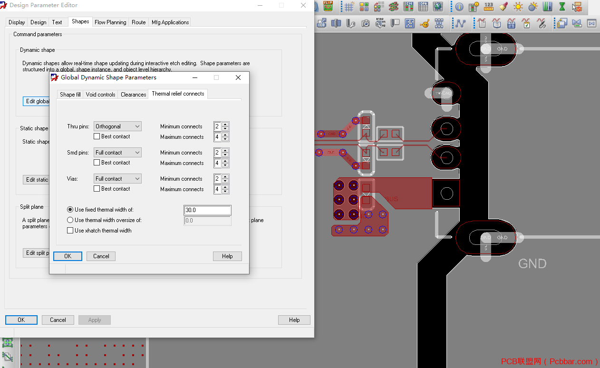Click the waveform with open book icon
Screen dimensions: 600x368
(496, 23)
